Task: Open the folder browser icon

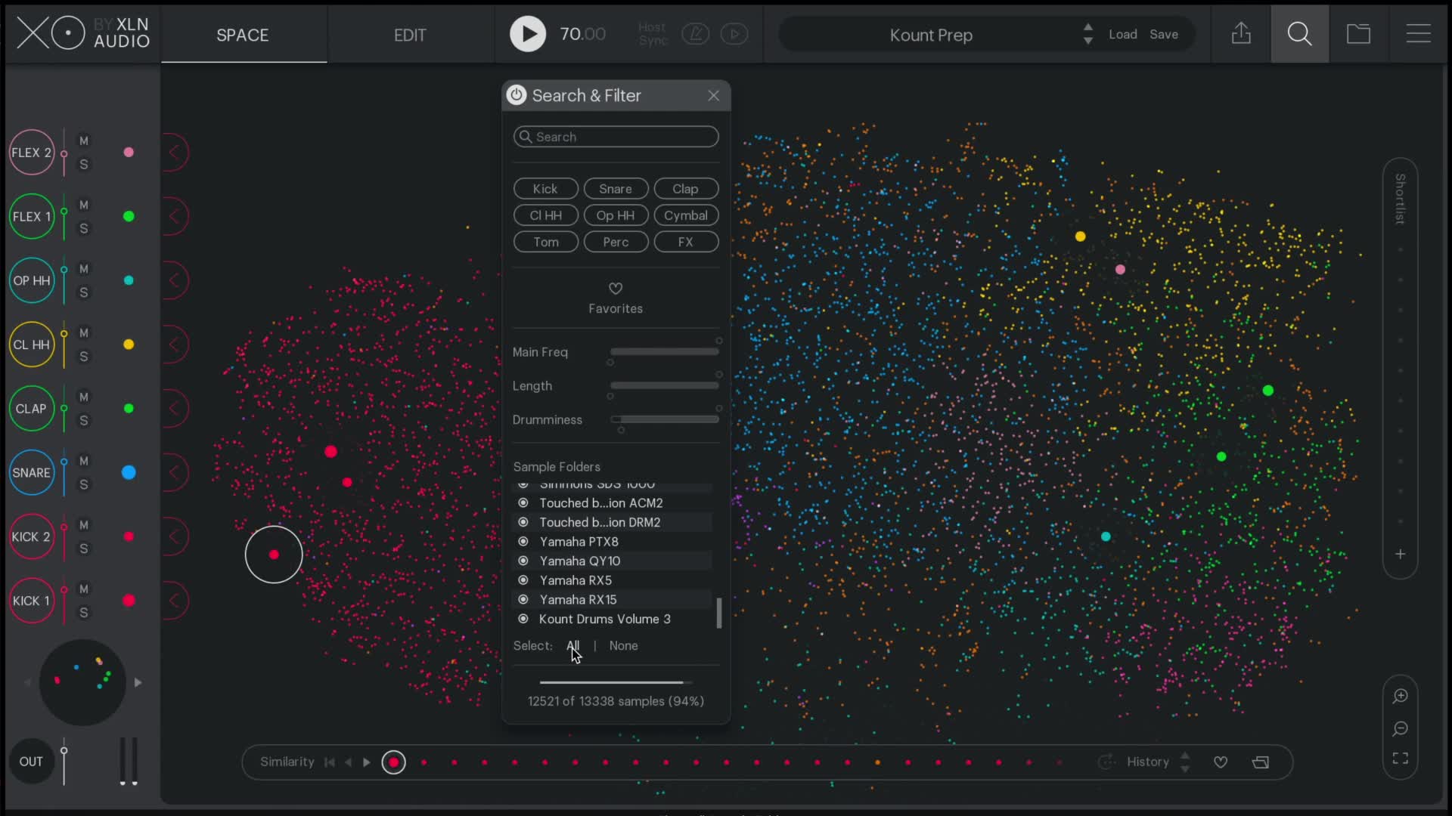Action: (1358, 33)
